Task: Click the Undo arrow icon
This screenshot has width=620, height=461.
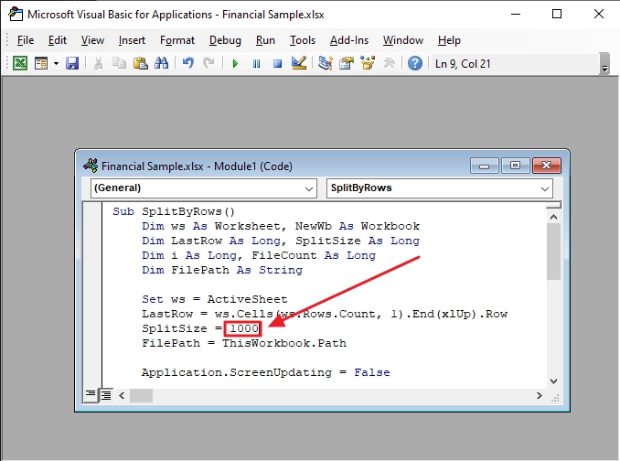Action: pos(188,63)
